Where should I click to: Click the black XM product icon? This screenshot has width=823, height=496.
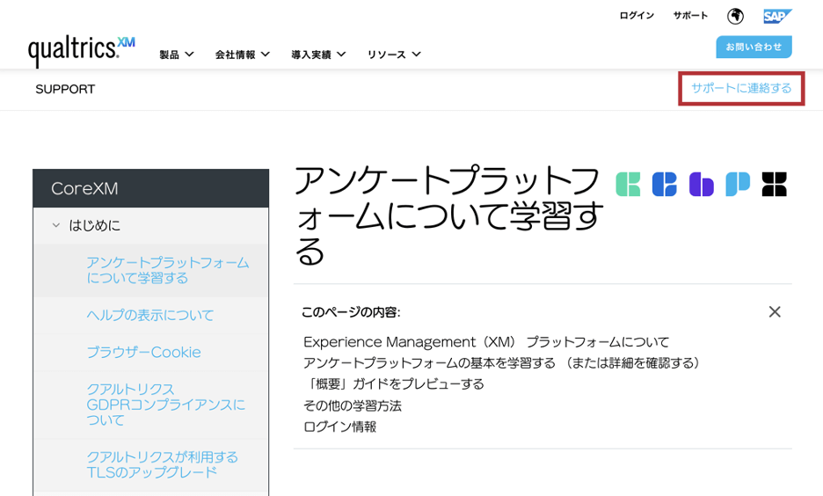coord(774,184)
